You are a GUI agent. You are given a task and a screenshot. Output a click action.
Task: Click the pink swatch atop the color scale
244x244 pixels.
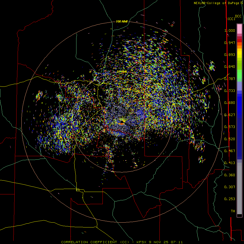pos(239,29)
